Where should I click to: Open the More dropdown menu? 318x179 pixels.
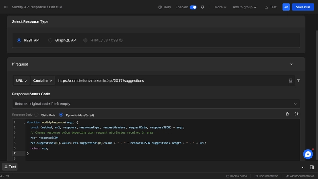[x=220, y=7]
